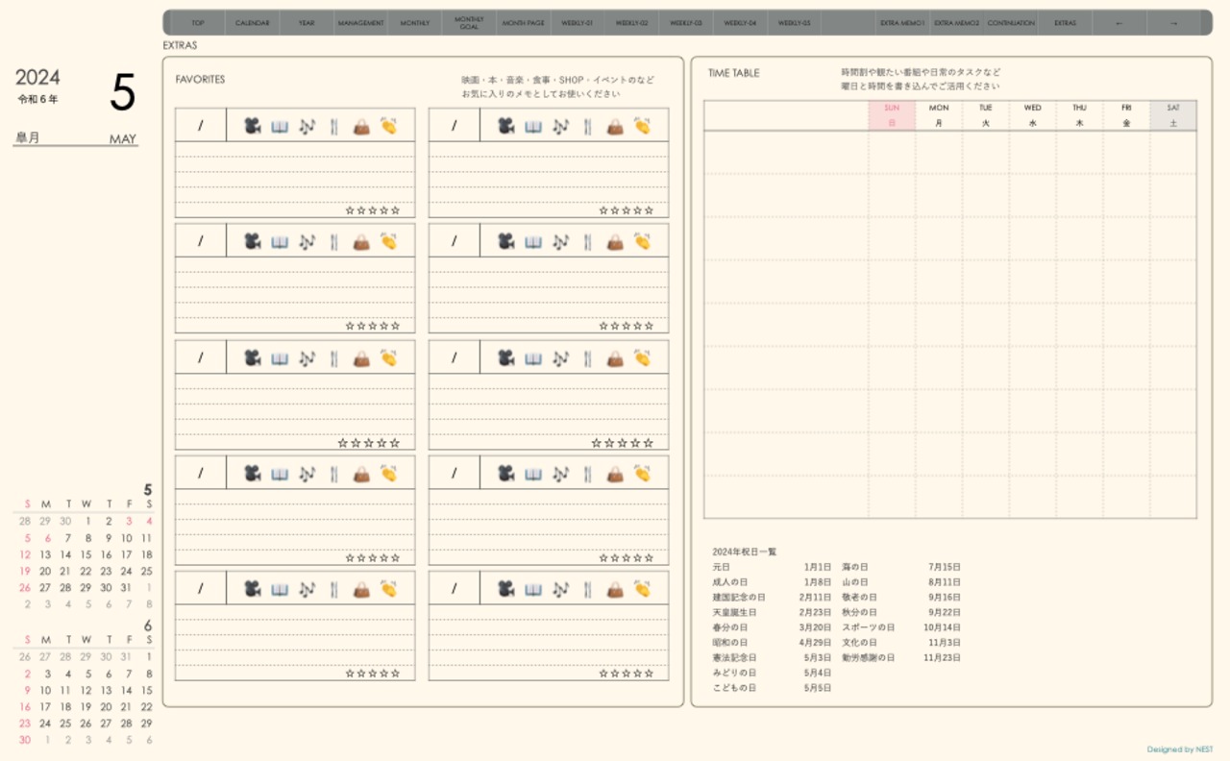The image size is (1230, 761).
Task: Click the date field in the top-left Favorites card
Action: click(x=201, y=126)
